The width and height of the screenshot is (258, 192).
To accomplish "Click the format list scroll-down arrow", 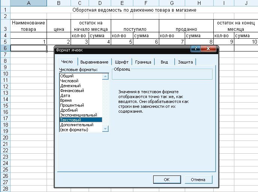I will pyautogui.click(x=105, y=129).
